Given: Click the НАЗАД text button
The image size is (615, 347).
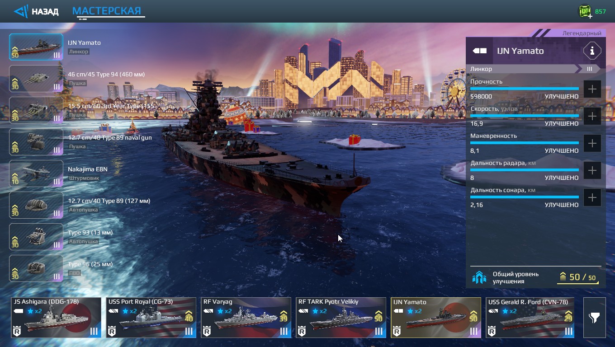Looking at the screenshot, I should tap(45, 11).
